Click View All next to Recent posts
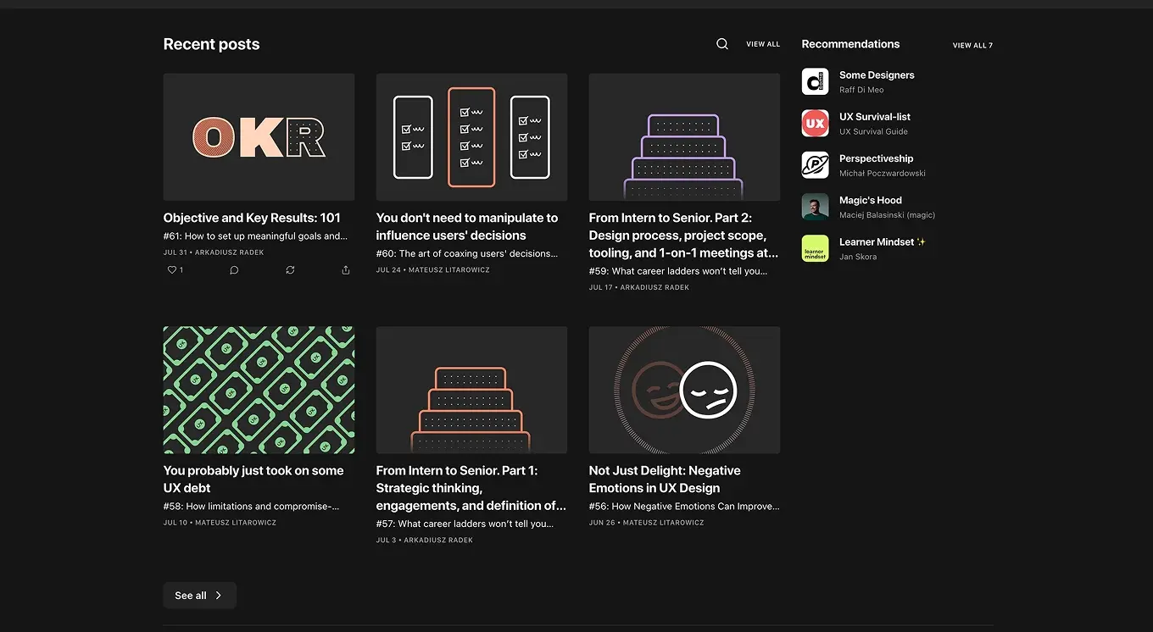1153x632 pixels. pos(762,44)
